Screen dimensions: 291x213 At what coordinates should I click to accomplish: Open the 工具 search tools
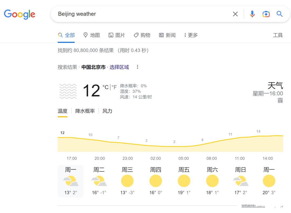point(278,35)
